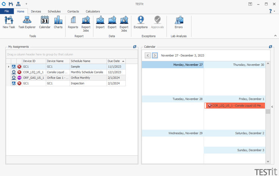
Task: Open the help dropdown arrow
Action: [x=275, y=11]
